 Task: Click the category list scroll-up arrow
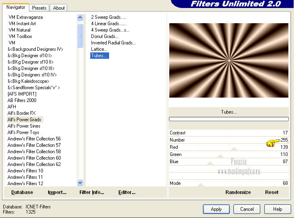tap(80, 18)
